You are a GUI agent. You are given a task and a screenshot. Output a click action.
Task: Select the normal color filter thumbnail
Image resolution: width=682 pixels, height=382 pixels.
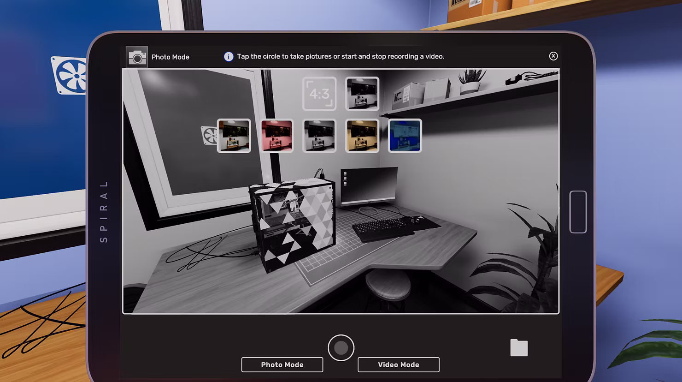234,136
